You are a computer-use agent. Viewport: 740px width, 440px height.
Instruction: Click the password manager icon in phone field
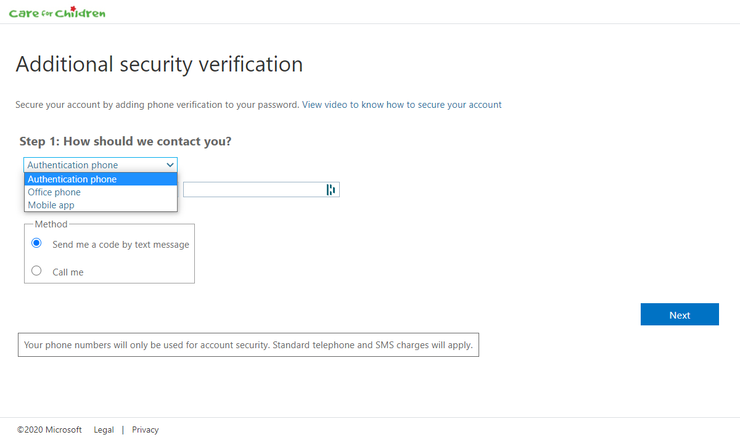[x=331, y=190]
